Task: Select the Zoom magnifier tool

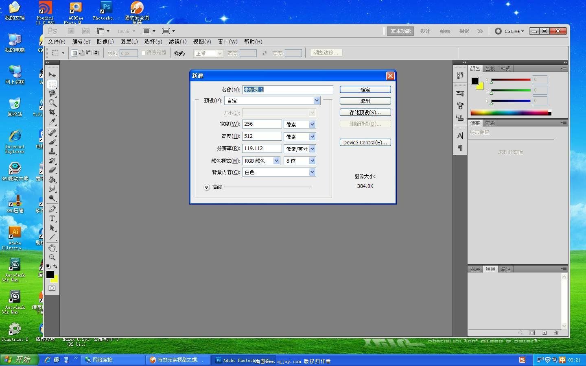Action: click(52, 257)
